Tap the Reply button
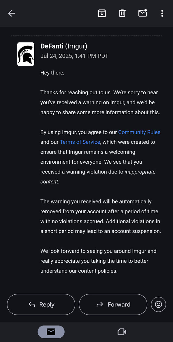 click(x=41, y=304)
